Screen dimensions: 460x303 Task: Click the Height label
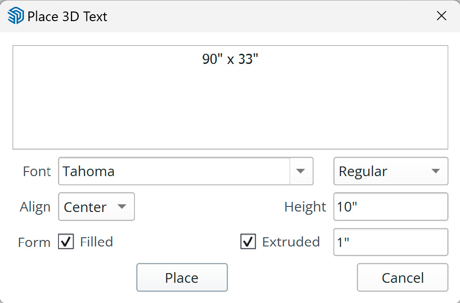[305, 207]
